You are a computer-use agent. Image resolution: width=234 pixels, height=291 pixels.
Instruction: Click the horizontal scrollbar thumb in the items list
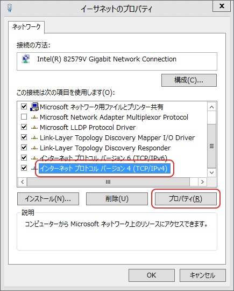click(108, 182)
